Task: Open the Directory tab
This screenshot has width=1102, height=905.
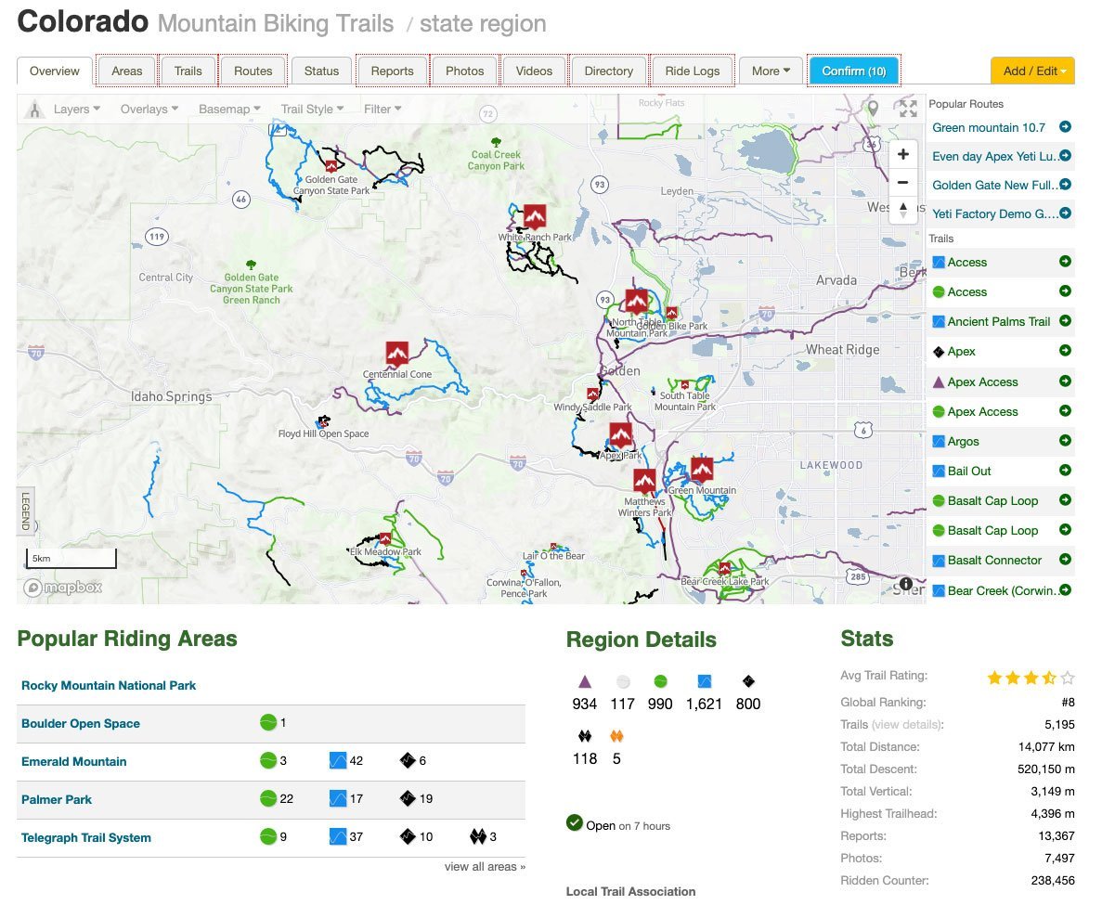Action: point(609,71)
